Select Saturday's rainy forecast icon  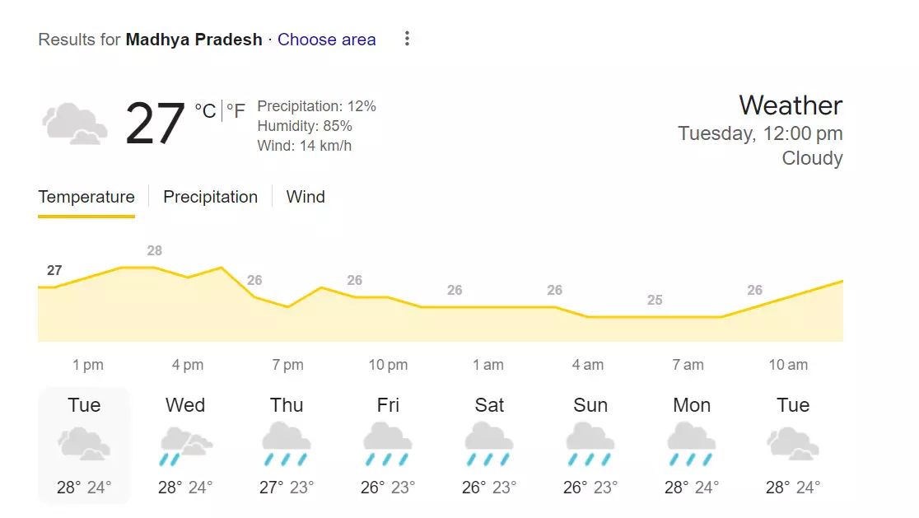(x=489, y=446)
